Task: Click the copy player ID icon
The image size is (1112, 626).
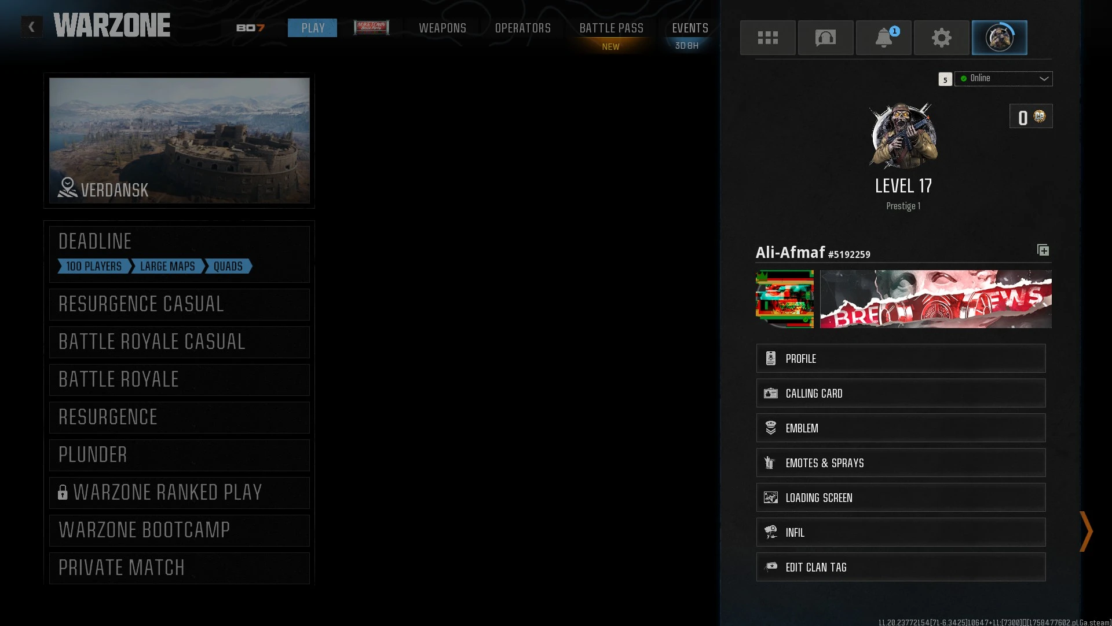Action: pos(1042,250)
